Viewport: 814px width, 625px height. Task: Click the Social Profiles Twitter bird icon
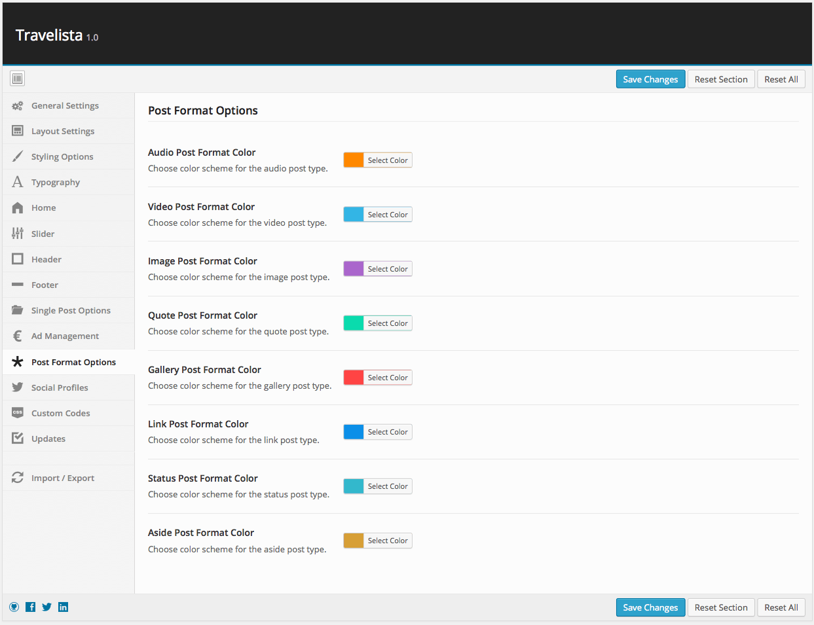[x=18, y=387]
